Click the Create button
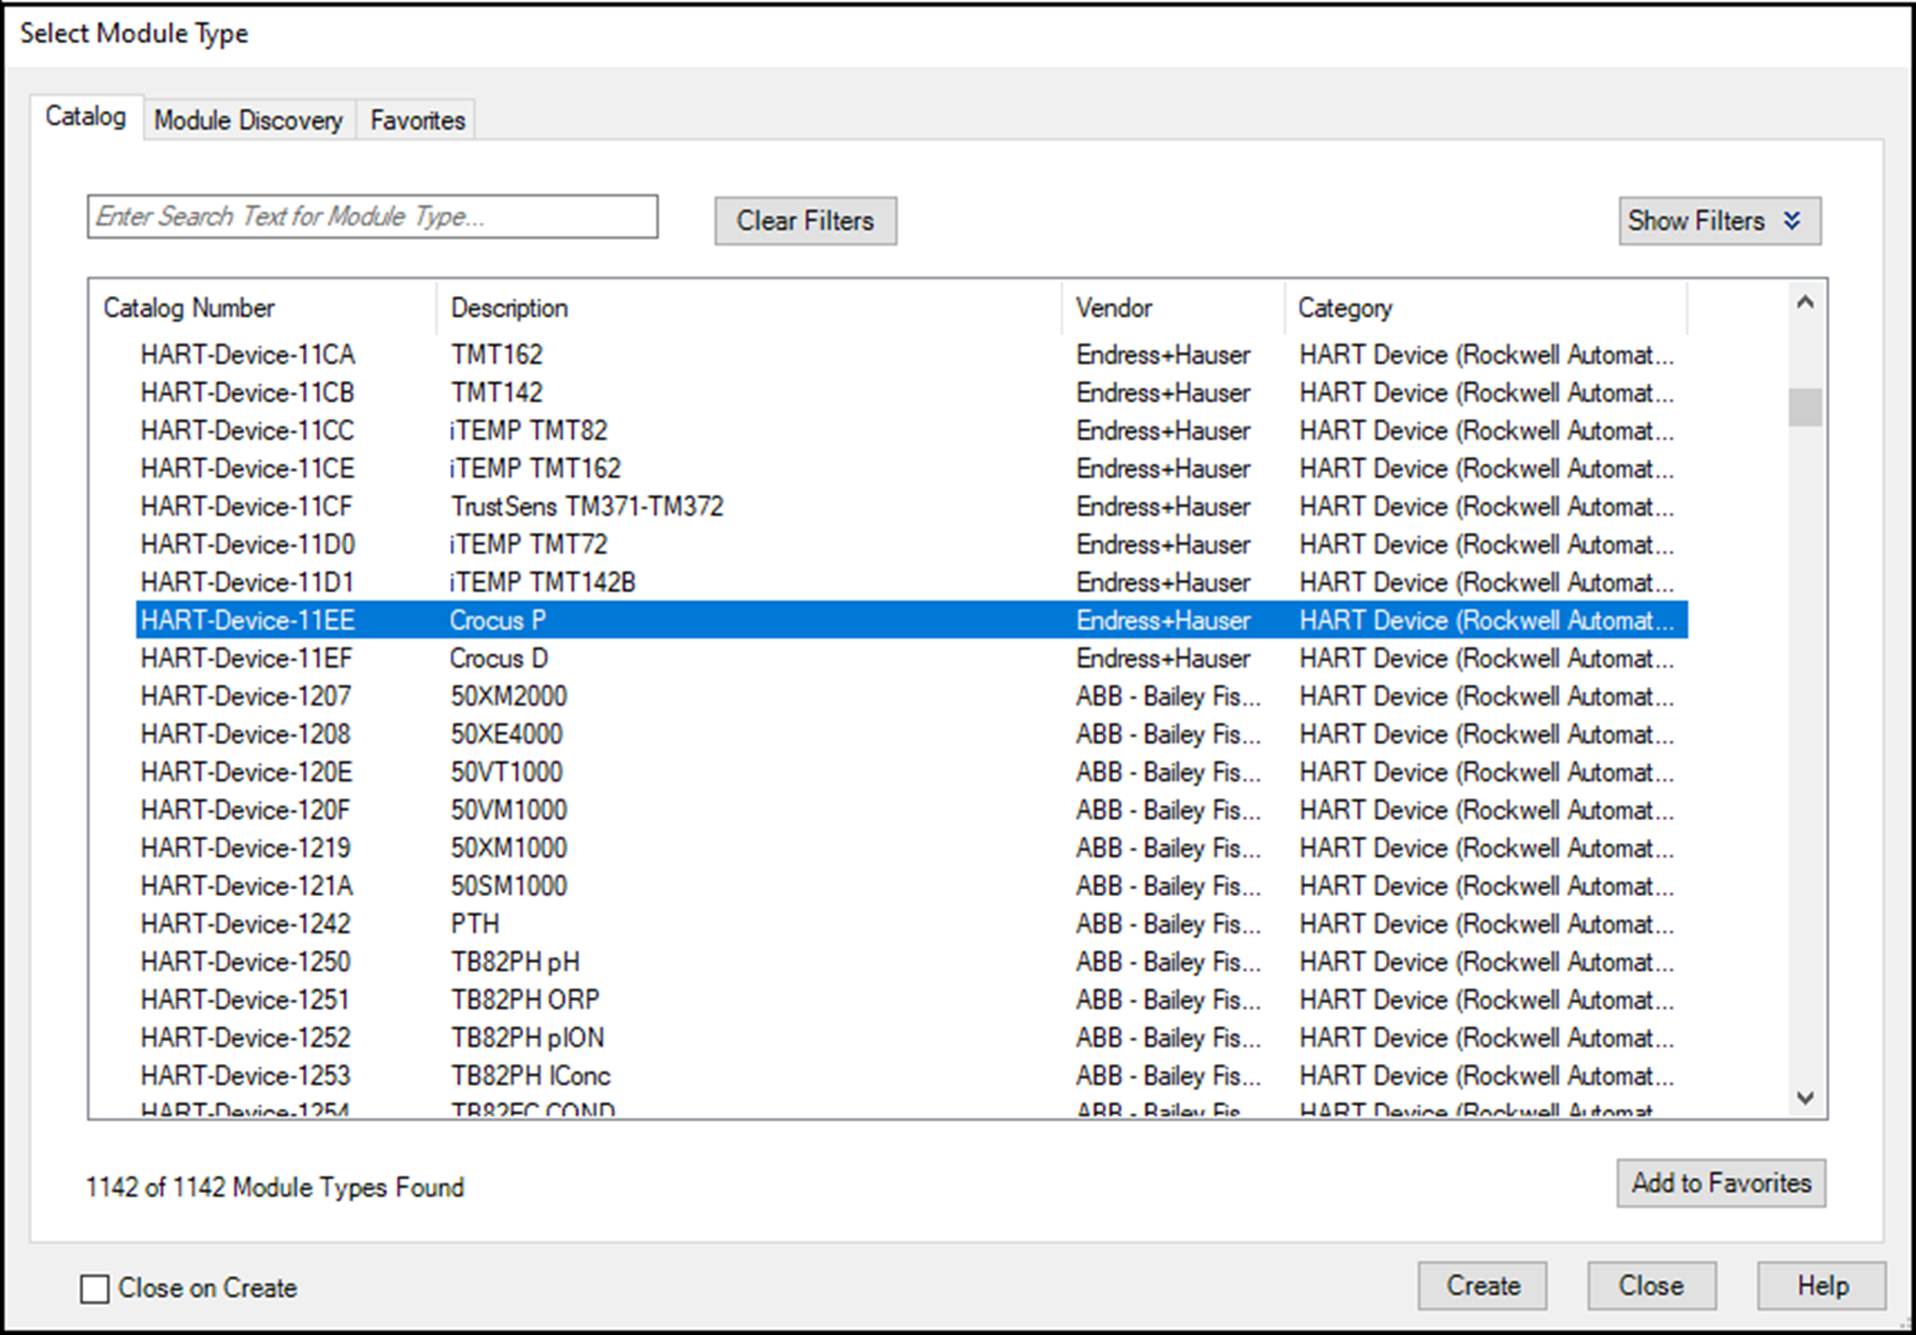Viewport: 1916px width, 1335px height. [x=1482, y=1286]
